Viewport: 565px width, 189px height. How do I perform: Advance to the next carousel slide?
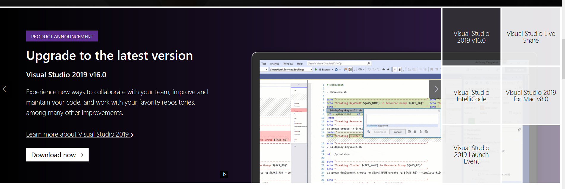point(436,89)
